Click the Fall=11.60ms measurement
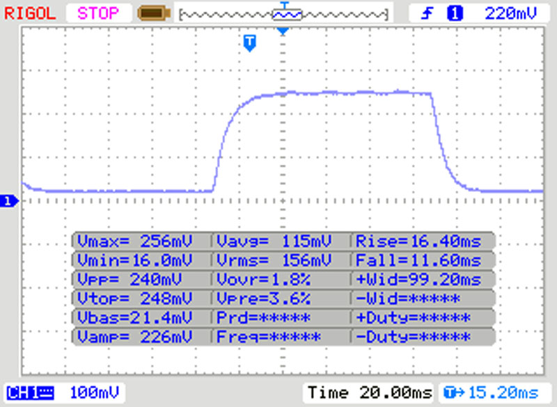The height and width of the screenshot is (407, 557). tap(418, 260)
